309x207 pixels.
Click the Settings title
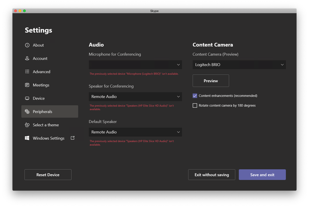(38, 30)
